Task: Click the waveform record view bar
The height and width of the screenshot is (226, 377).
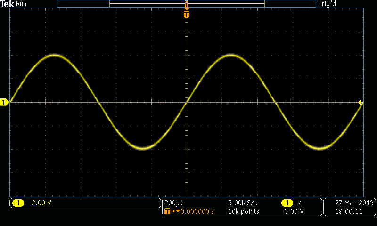Action: 187,4
